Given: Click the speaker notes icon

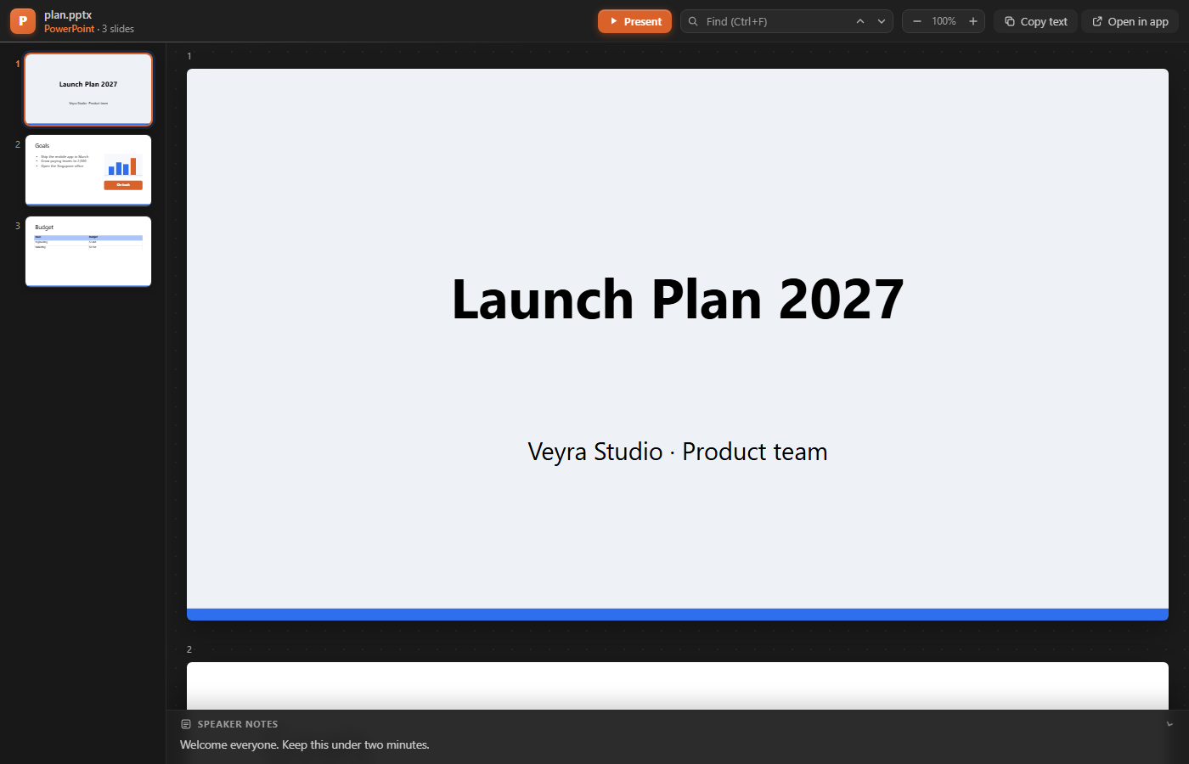Looking at the screenshot, I should point(186,724).
